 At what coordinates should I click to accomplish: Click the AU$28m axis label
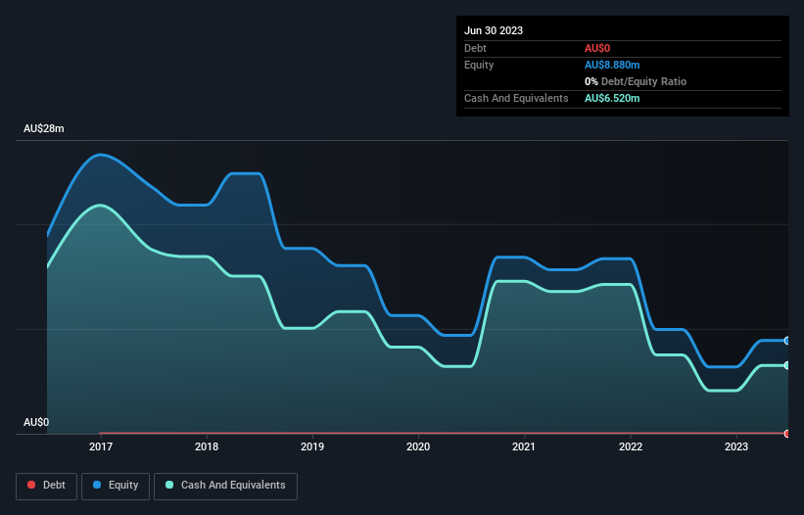click(x=44, y=128)
